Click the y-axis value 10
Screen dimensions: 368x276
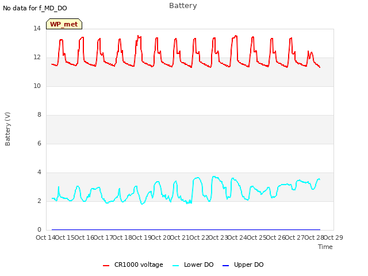37,86
